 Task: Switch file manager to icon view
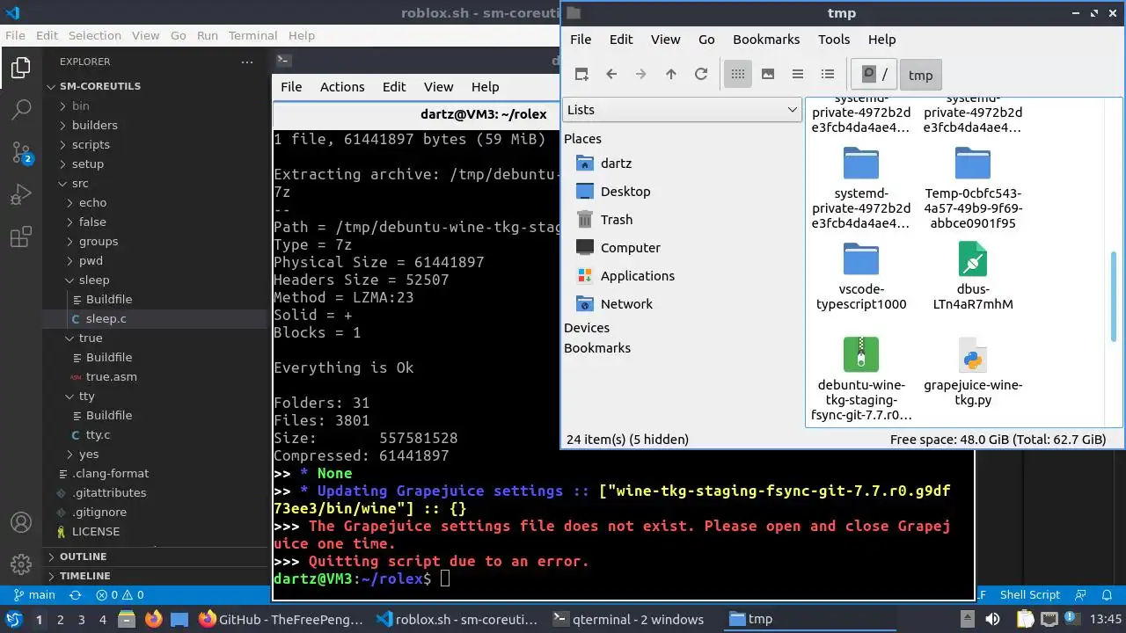[x=738, y=74]
